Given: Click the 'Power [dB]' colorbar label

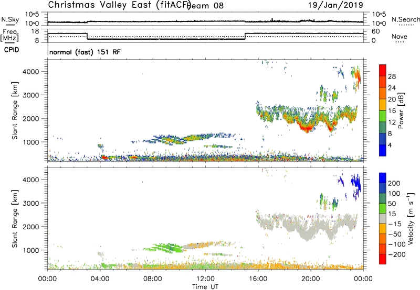Looking at the screenshot, I should [x=401, y=110].
